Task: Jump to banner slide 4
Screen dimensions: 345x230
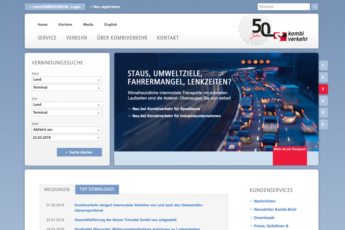Action: (323, 101)
